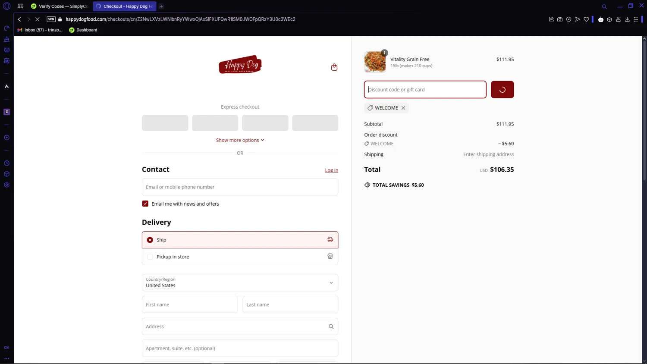Click the Subtotal $111.95 value
The image size is (647, 364).
(505, 124)
